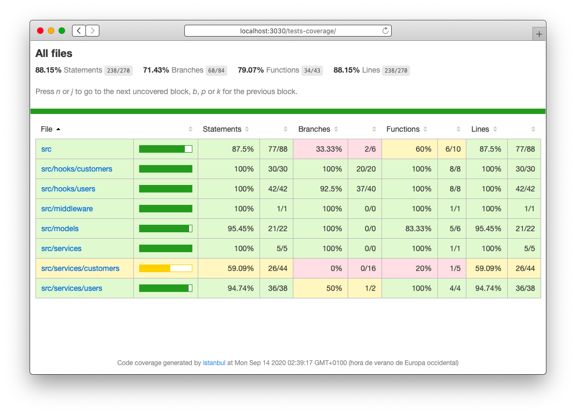Select the 37/40 branches count cell

[365, 189]
